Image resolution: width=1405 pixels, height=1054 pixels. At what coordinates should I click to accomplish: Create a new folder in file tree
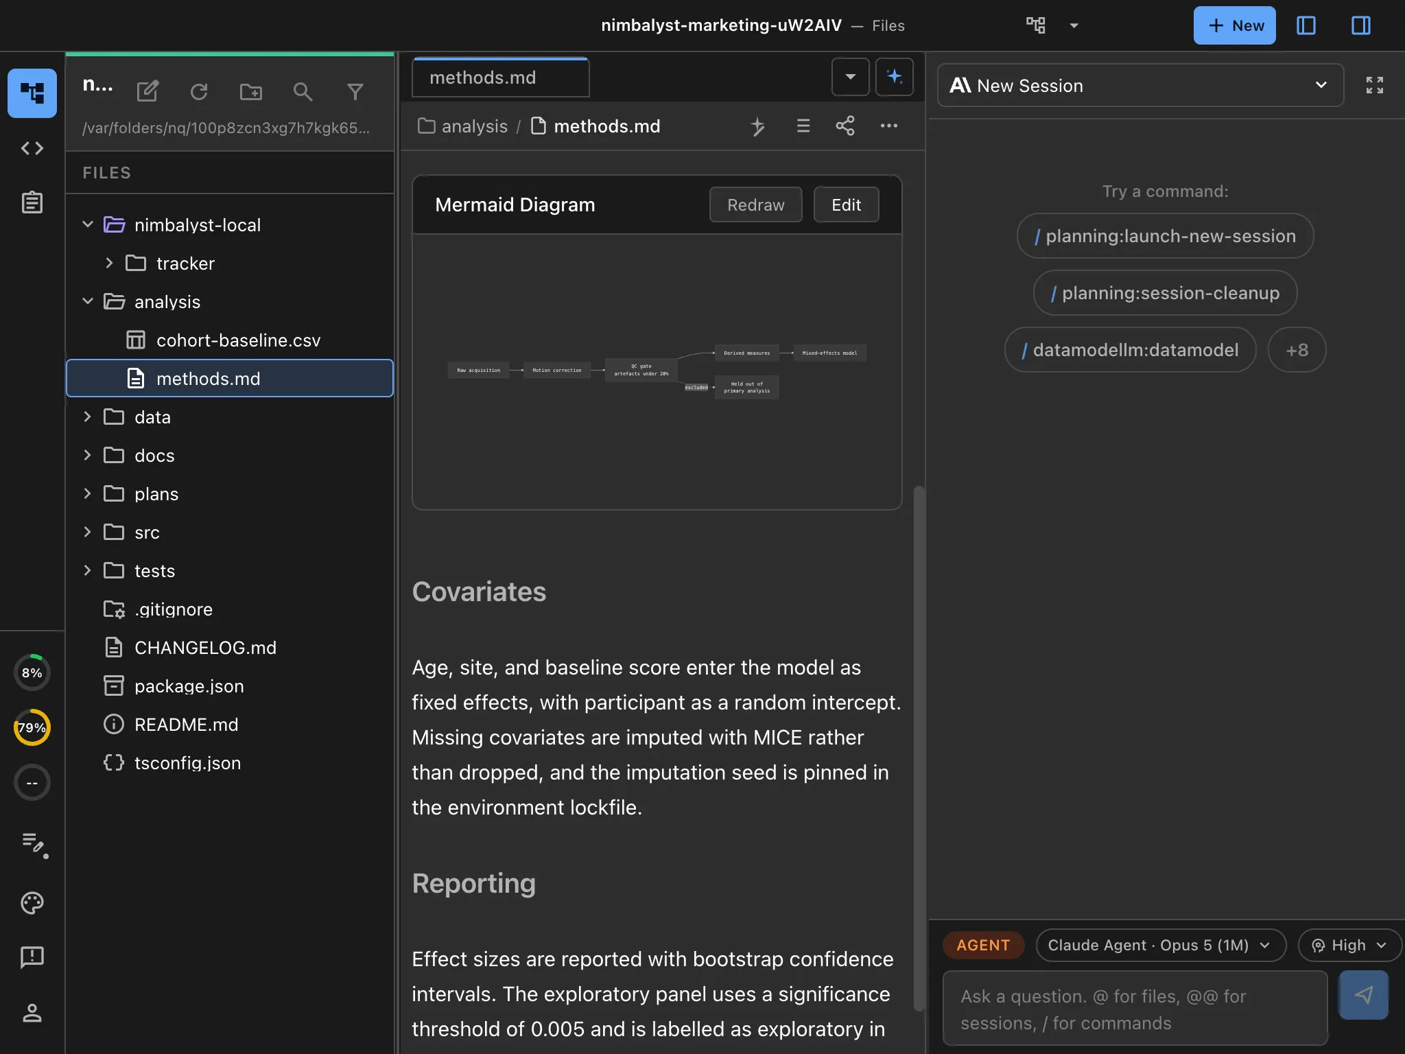click(251, 91)
